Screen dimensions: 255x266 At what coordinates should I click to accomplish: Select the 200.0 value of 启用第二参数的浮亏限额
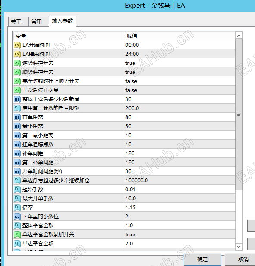coord(180,108)
